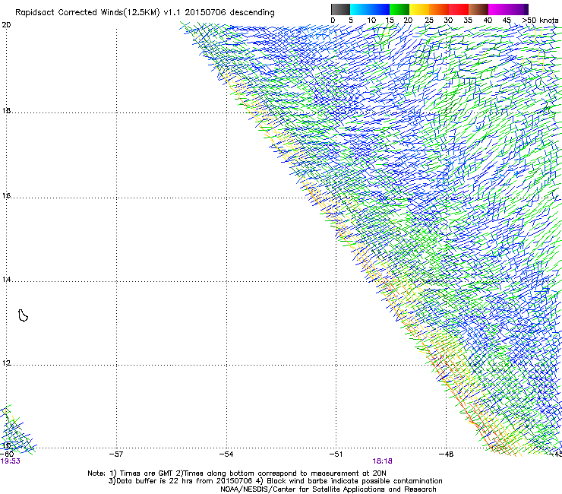Click the purple time stamp '19:53'

click(x=11, y=461)
